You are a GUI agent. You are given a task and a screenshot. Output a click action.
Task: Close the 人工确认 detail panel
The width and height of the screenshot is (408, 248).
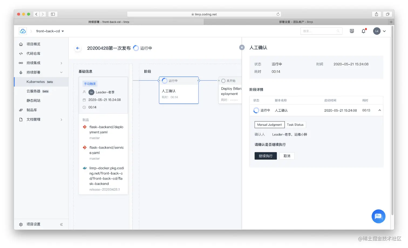(x=242, y=47)
